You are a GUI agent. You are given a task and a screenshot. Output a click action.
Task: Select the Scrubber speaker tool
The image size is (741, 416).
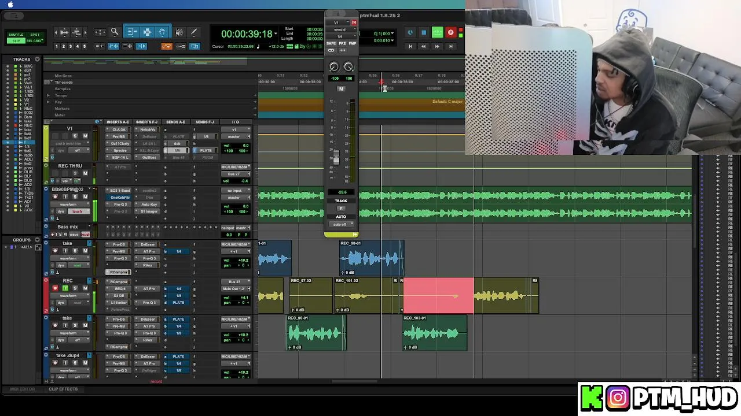pyautogui.click(x=179, y=32)
